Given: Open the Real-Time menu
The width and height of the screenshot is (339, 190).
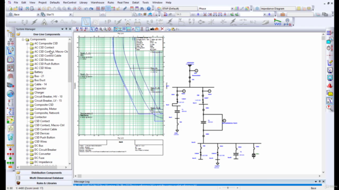Looking at the screenshot, I should click(x=123, y=3).
